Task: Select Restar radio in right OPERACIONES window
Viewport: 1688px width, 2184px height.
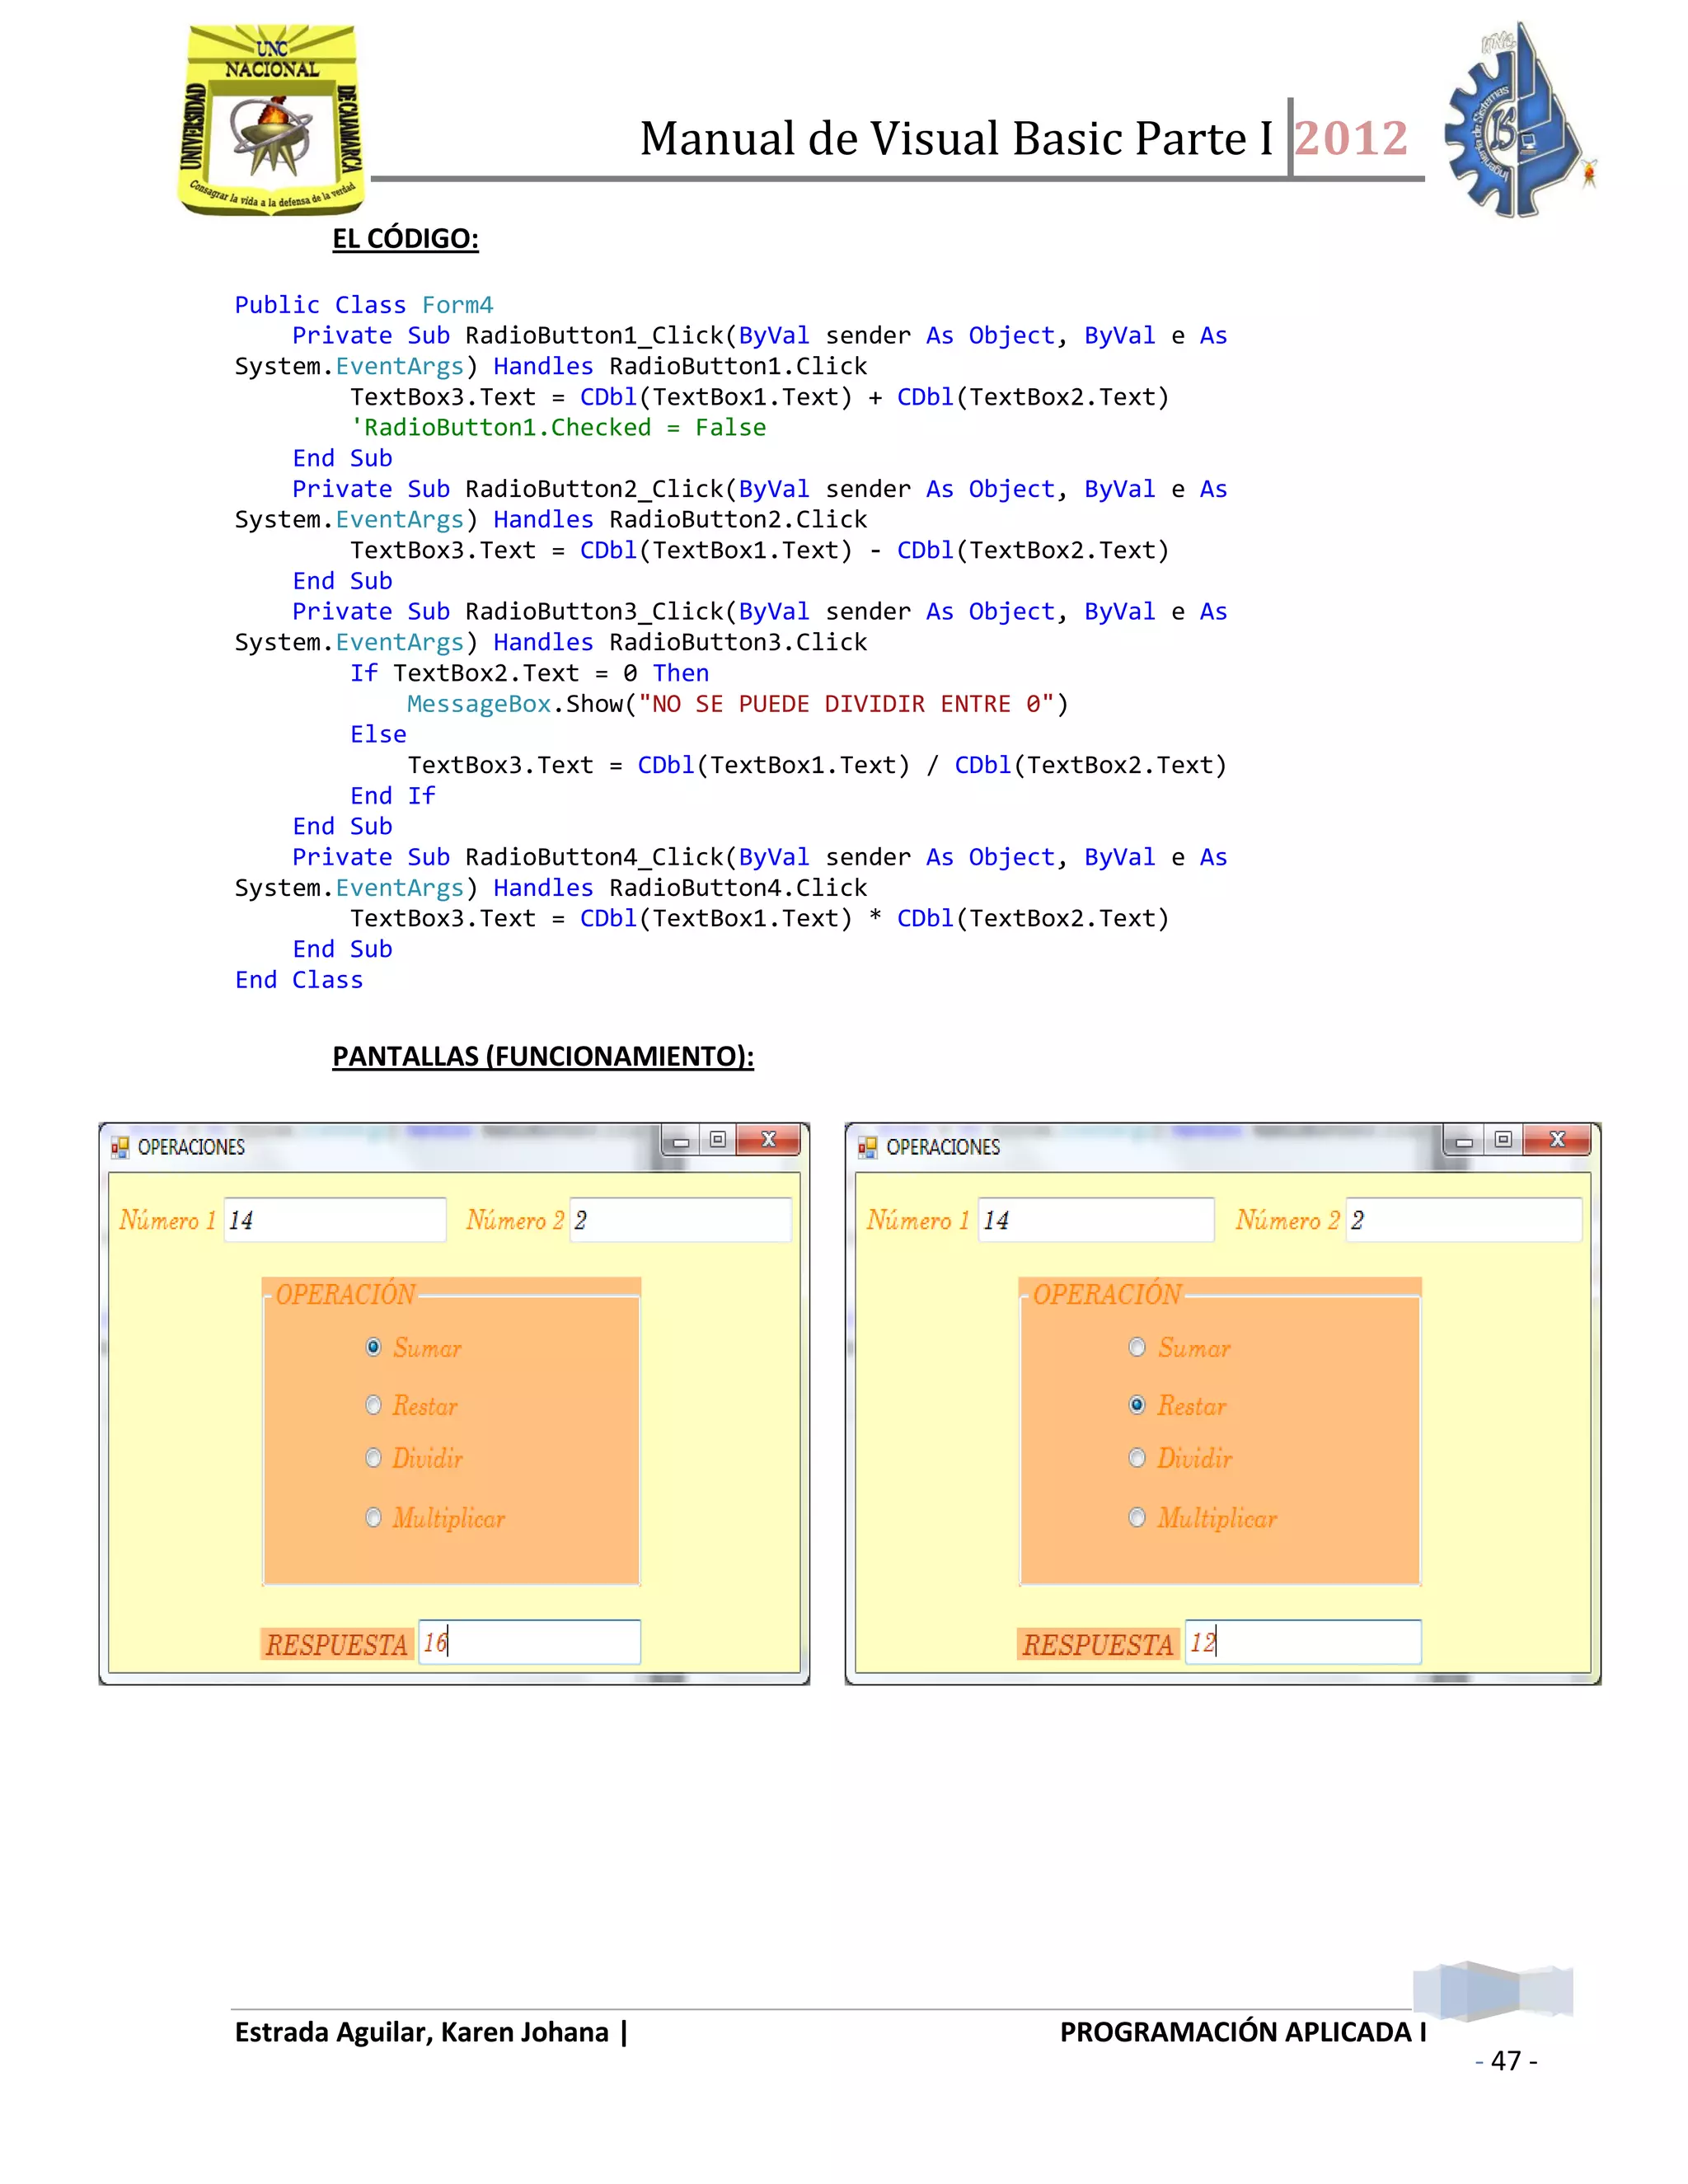Action: [x=1137, y=1405]
